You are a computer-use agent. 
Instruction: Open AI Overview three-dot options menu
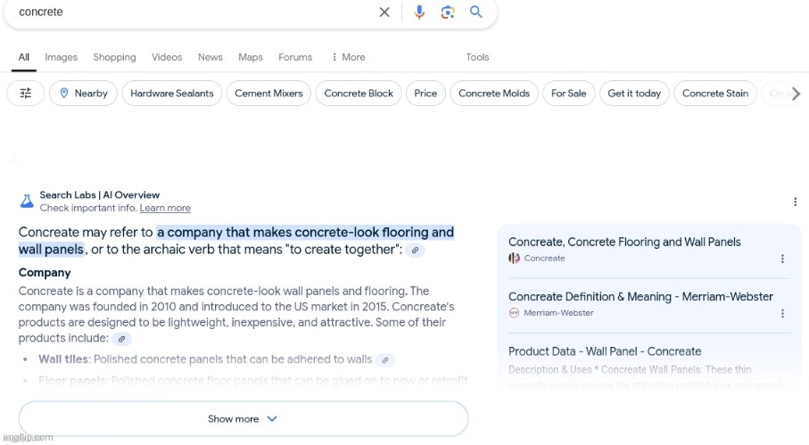coord(795,202)
